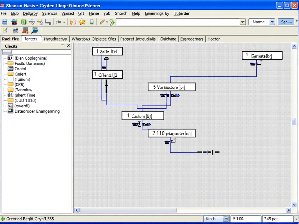Click the canvas scroll up arrow
This screenshot has height=224, width=299.
[x=294, y=46]
